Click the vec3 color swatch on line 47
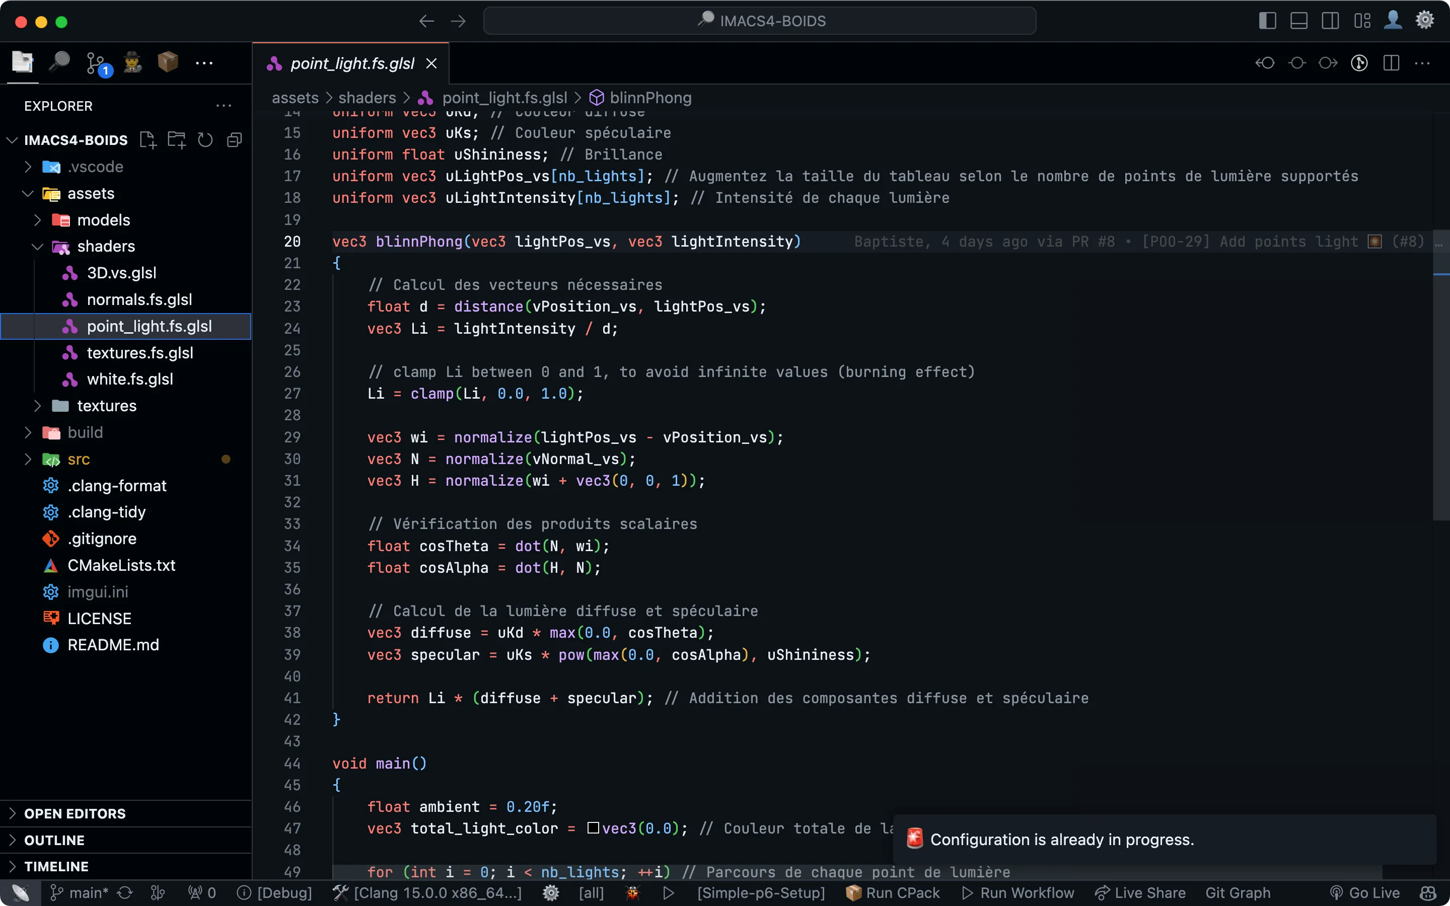The image size is (1450, 906). click(x=593, y=828)
